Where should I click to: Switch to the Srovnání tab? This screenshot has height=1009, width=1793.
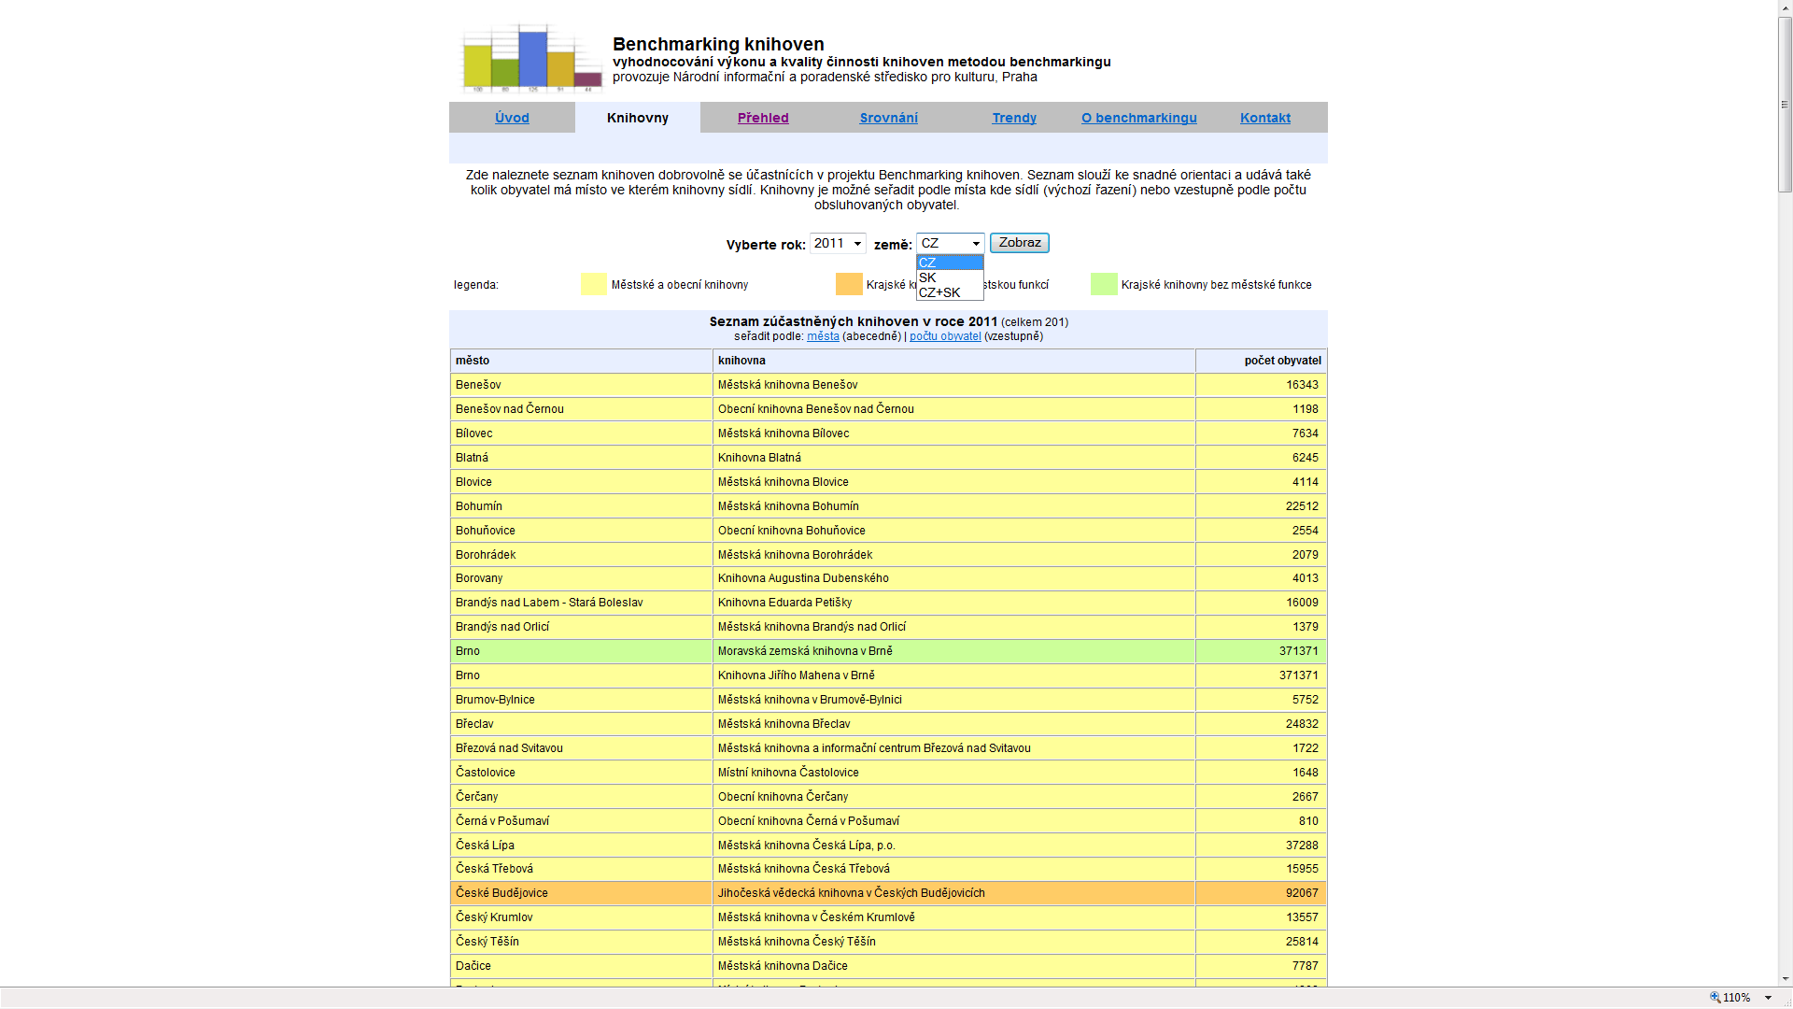pyautogui.click(x=888, y=118)
